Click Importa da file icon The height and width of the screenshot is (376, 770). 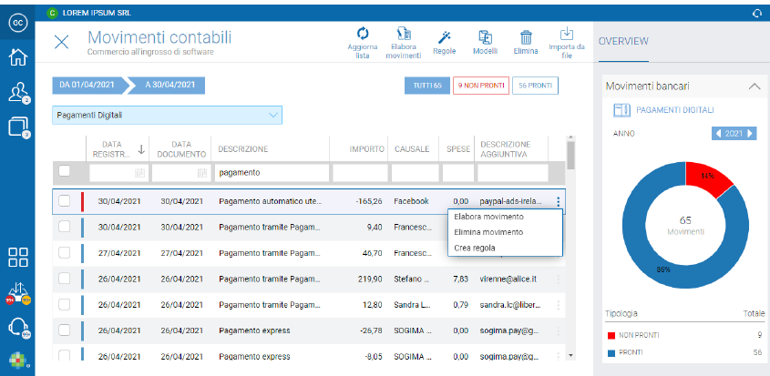click(x=567, y=34)
